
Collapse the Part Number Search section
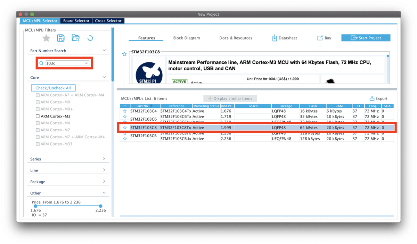click(x=104, y=50)
